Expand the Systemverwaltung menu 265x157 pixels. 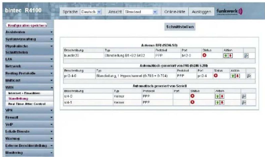pyautogui.click(x=29, y=39)
